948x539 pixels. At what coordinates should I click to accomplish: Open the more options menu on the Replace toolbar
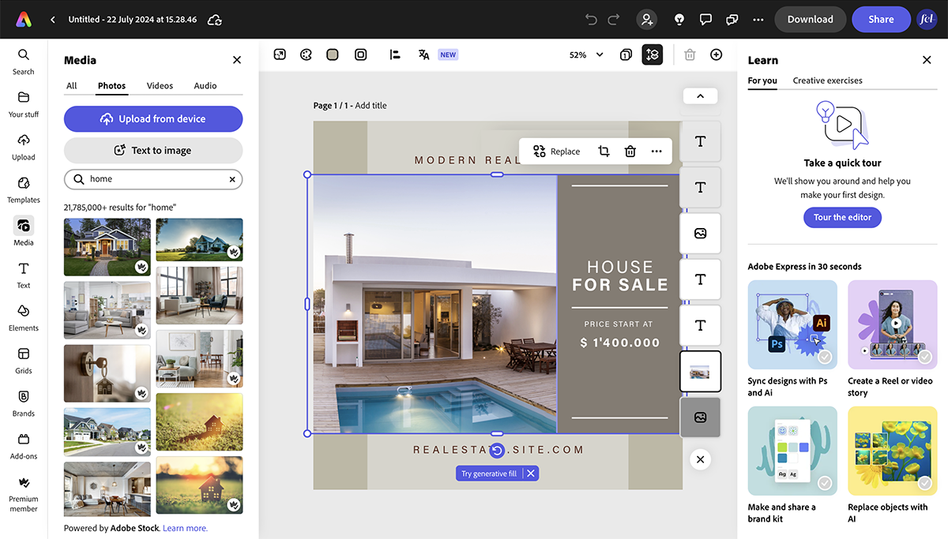point(656,151)
